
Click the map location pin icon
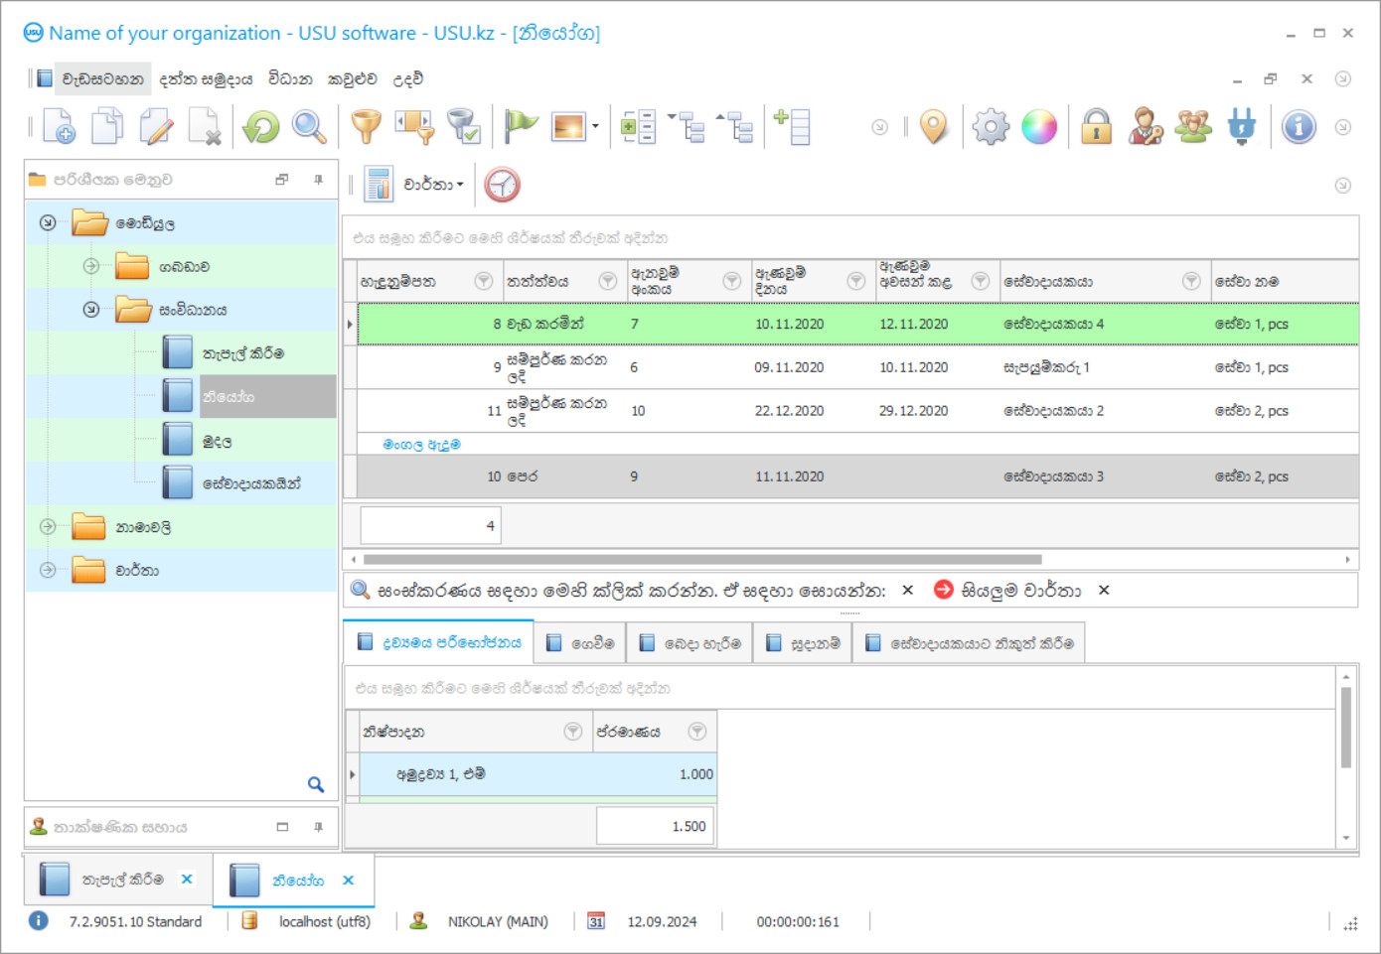tap(934, 126)
